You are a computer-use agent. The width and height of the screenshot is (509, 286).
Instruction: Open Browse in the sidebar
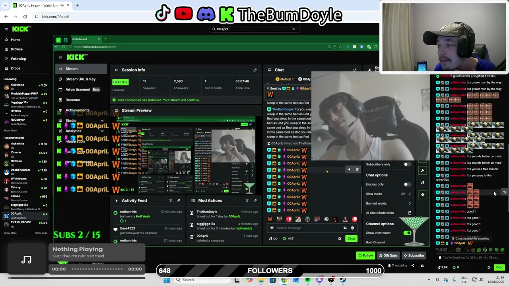[17, 49]
